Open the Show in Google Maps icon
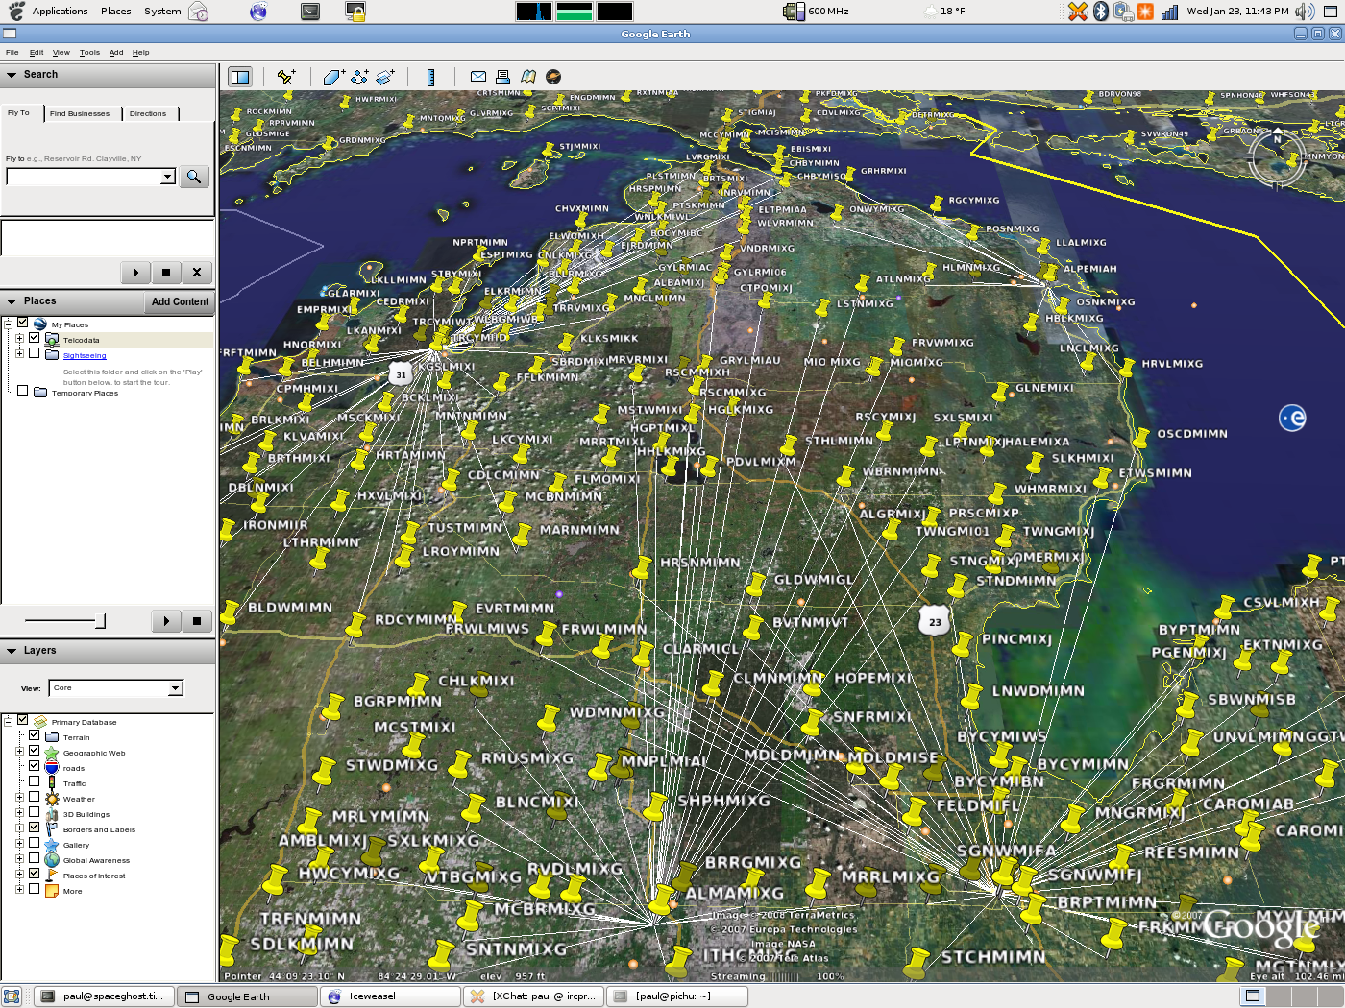 (528, 77)
